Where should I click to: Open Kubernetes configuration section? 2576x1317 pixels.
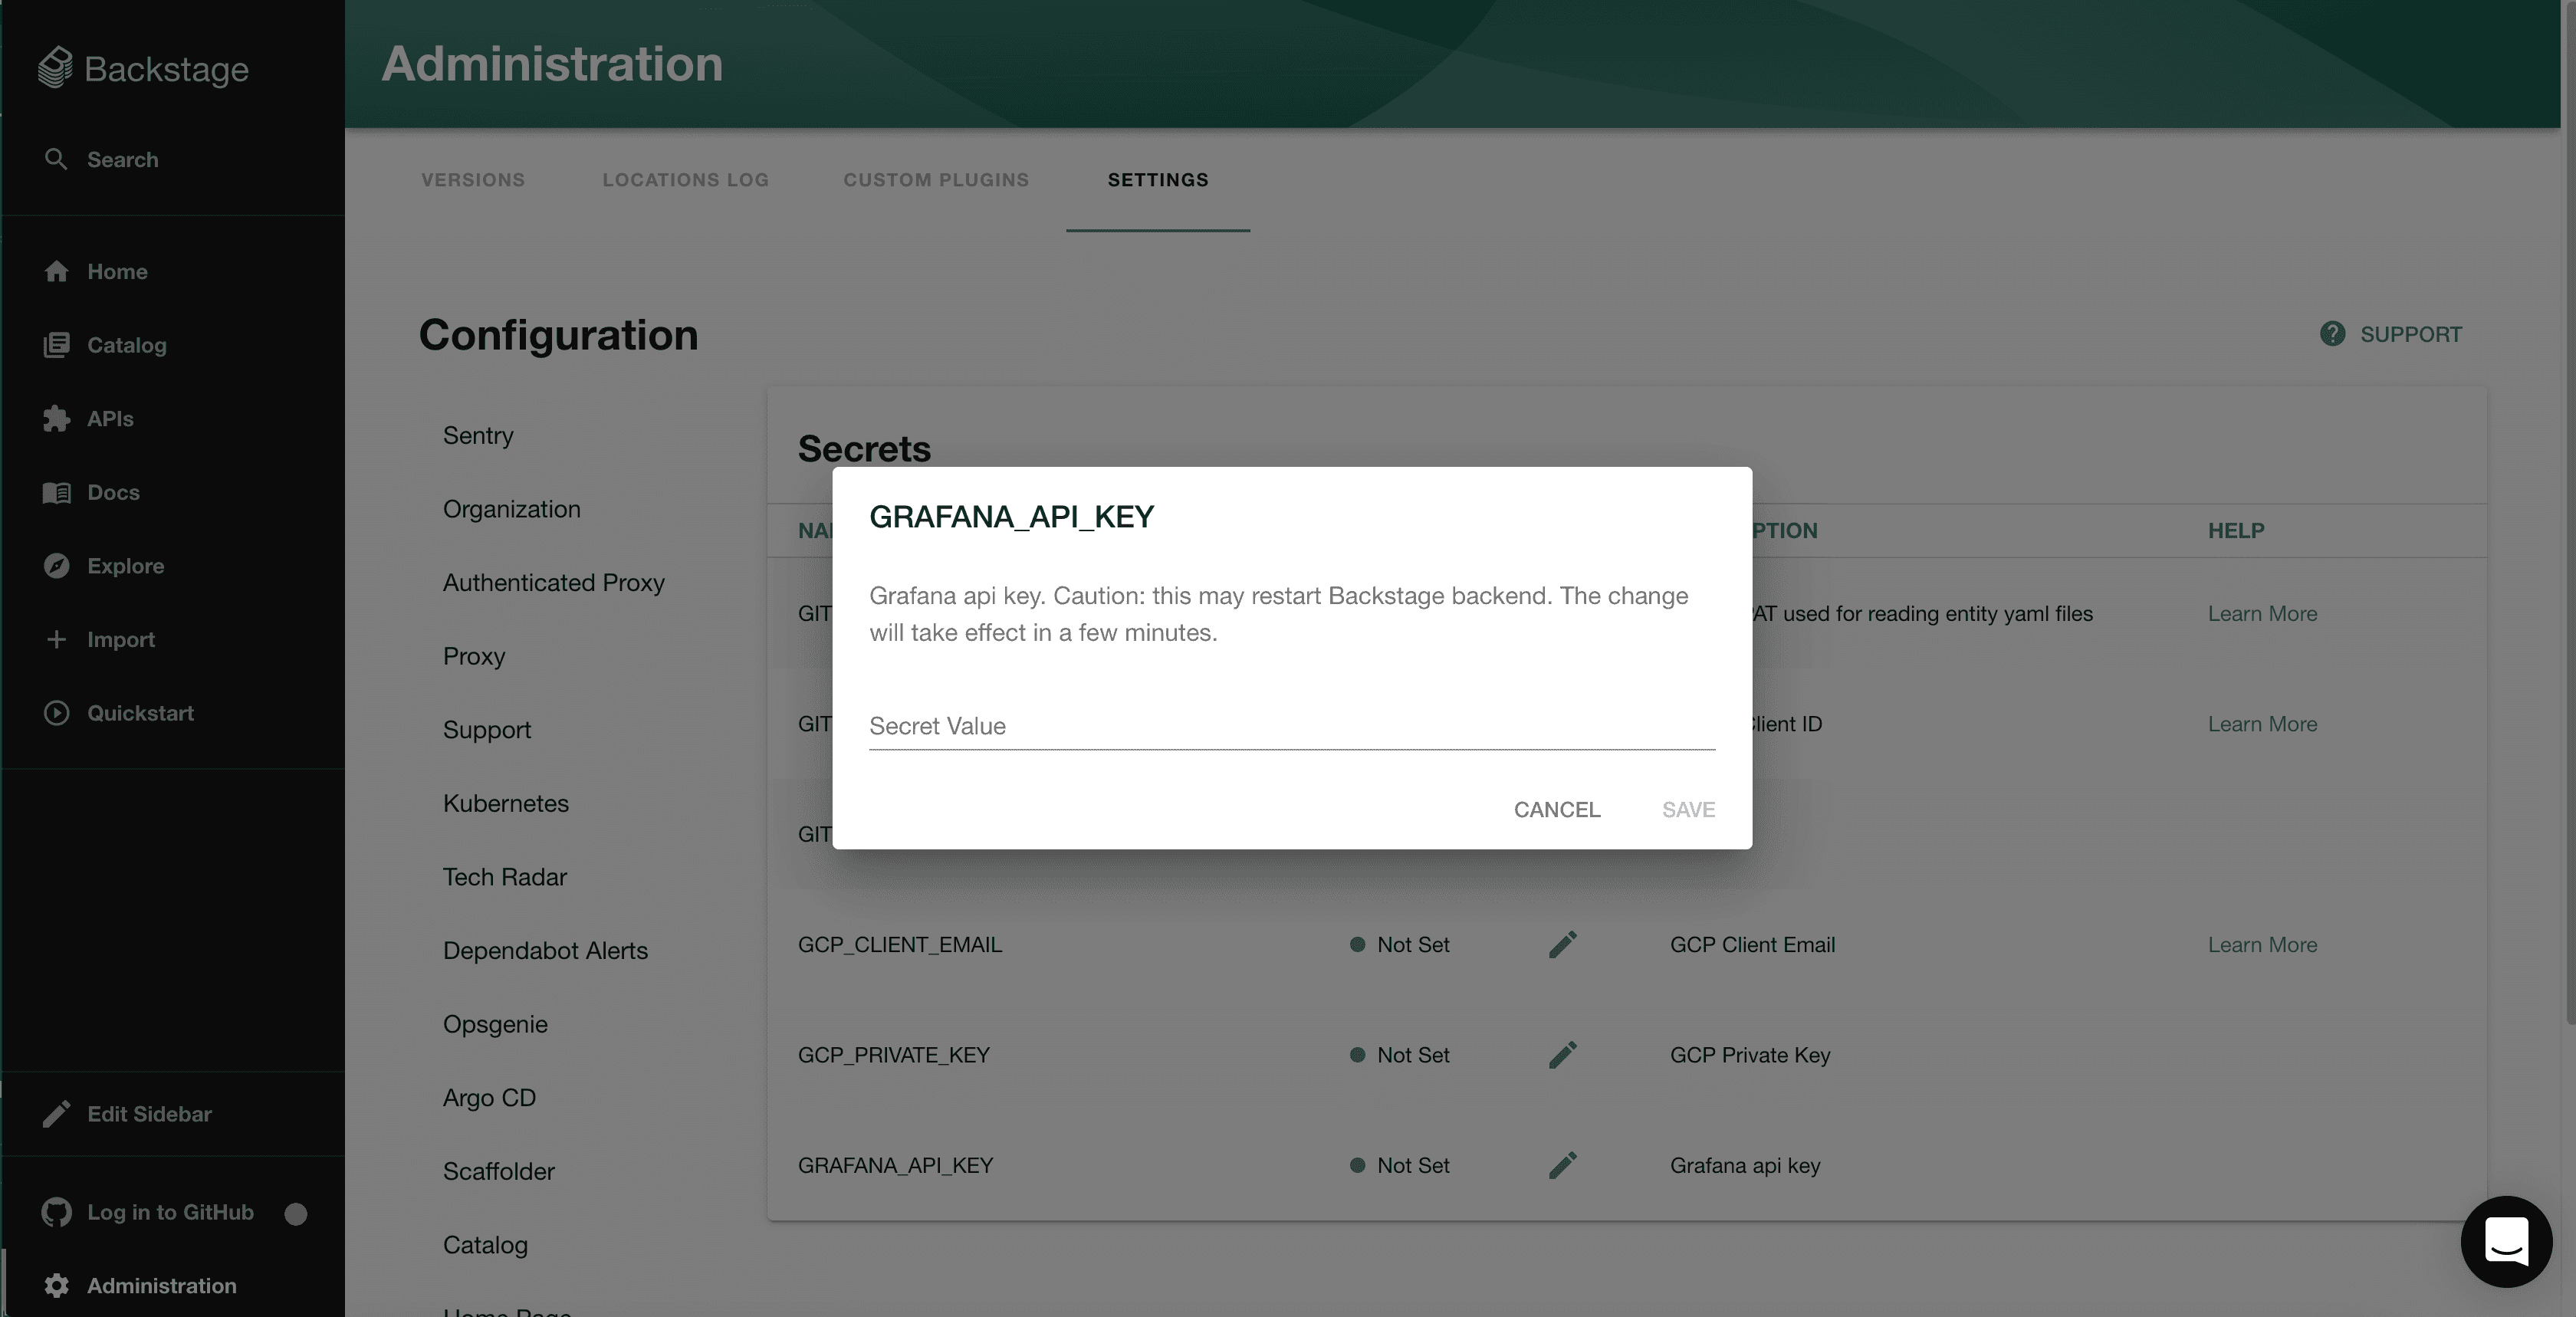tap(505, 803)
